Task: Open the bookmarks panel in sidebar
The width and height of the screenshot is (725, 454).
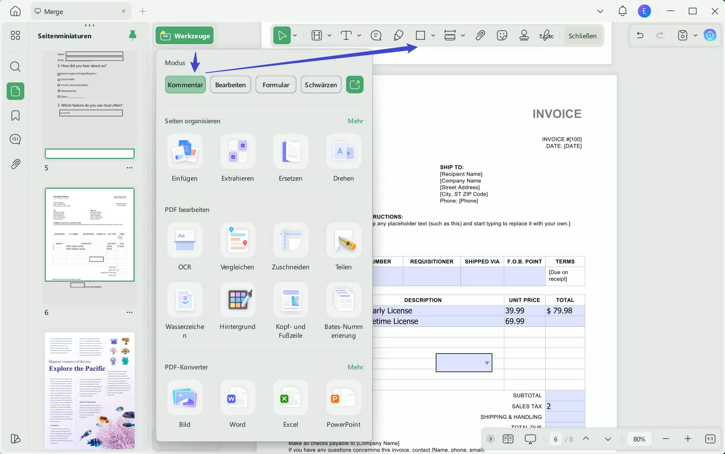Action: click(x=15, y=116)
